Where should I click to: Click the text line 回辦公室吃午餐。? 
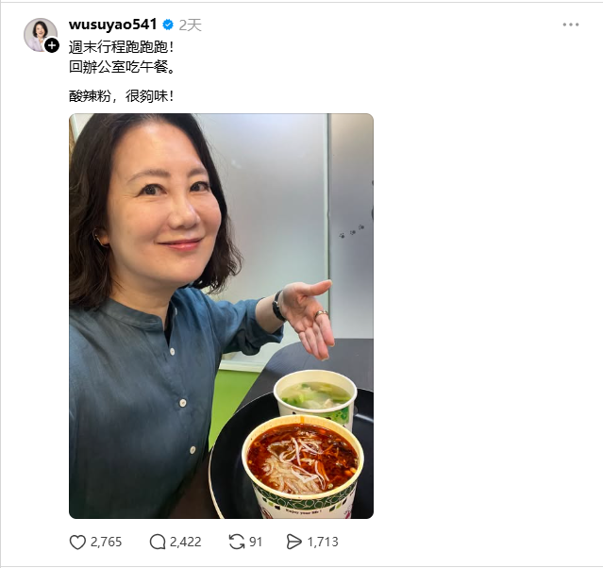click(x=123, y=67)
